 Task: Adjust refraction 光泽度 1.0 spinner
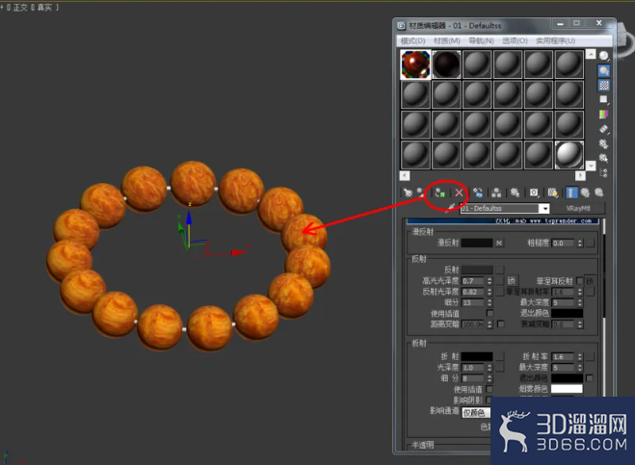489,368
